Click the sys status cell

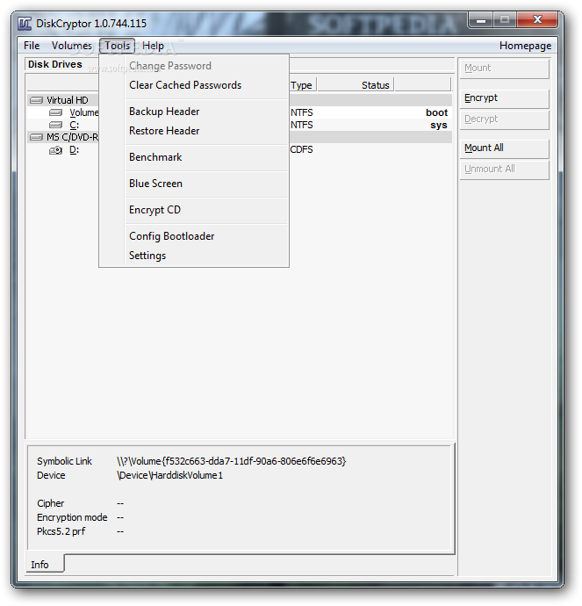pyautogui.click(x=439, y=126)
